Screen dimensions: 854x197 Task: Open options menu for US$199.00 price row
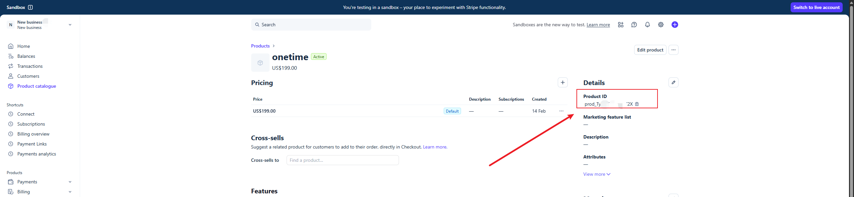click(x=561, y=111)
